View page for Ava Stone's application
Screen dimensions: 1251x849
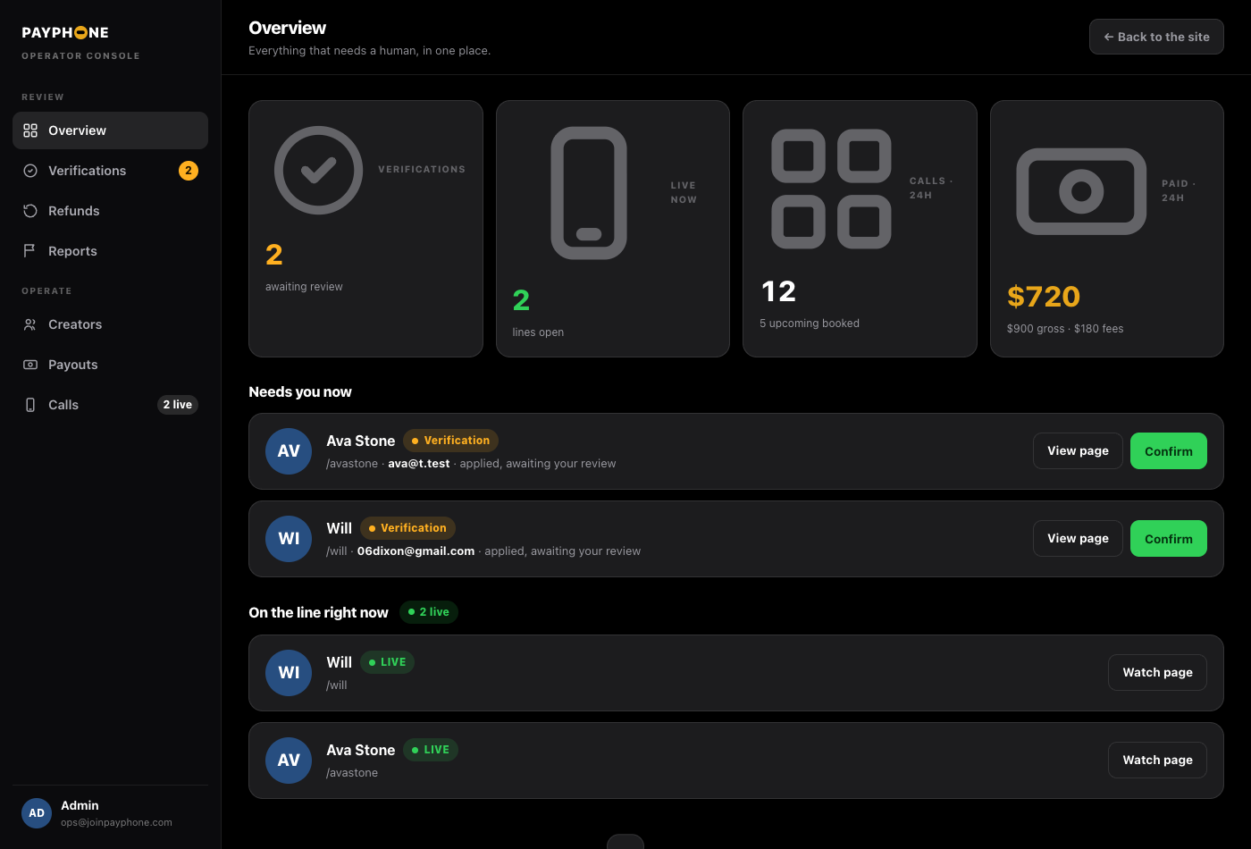(1078, 451)
